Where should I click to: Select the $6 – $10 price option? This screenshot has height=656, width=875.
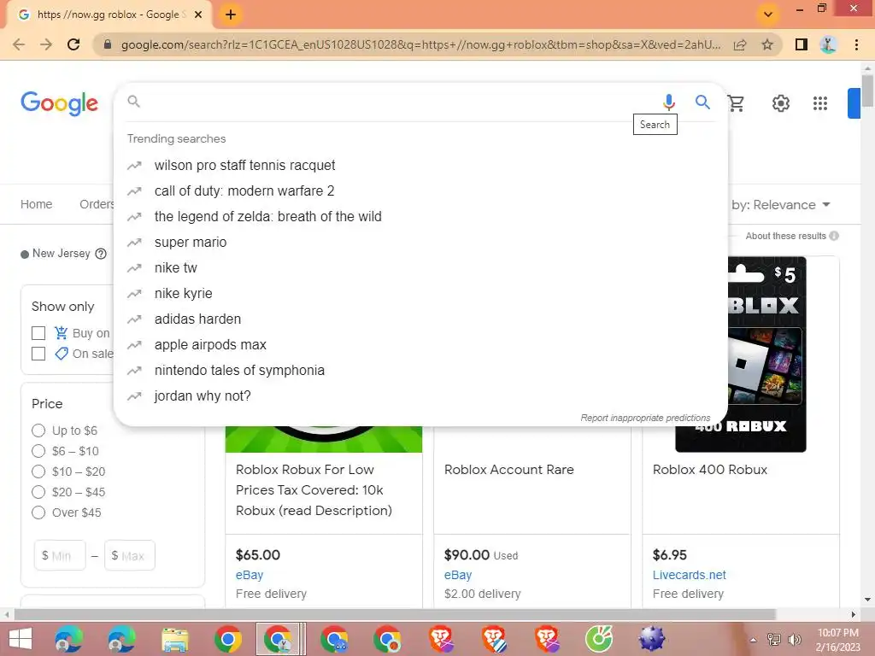click(38, 451)
